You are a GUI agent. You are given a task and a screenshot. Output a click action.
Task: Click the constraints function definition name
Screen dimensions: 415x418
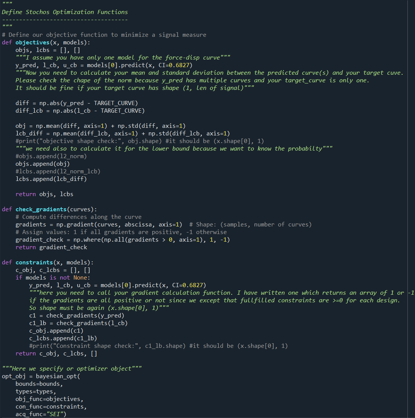34,262
